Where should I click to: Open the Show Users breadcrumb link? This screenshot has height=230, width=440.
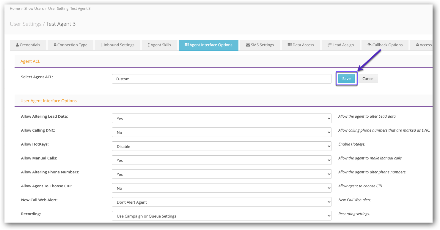point(34,8)
